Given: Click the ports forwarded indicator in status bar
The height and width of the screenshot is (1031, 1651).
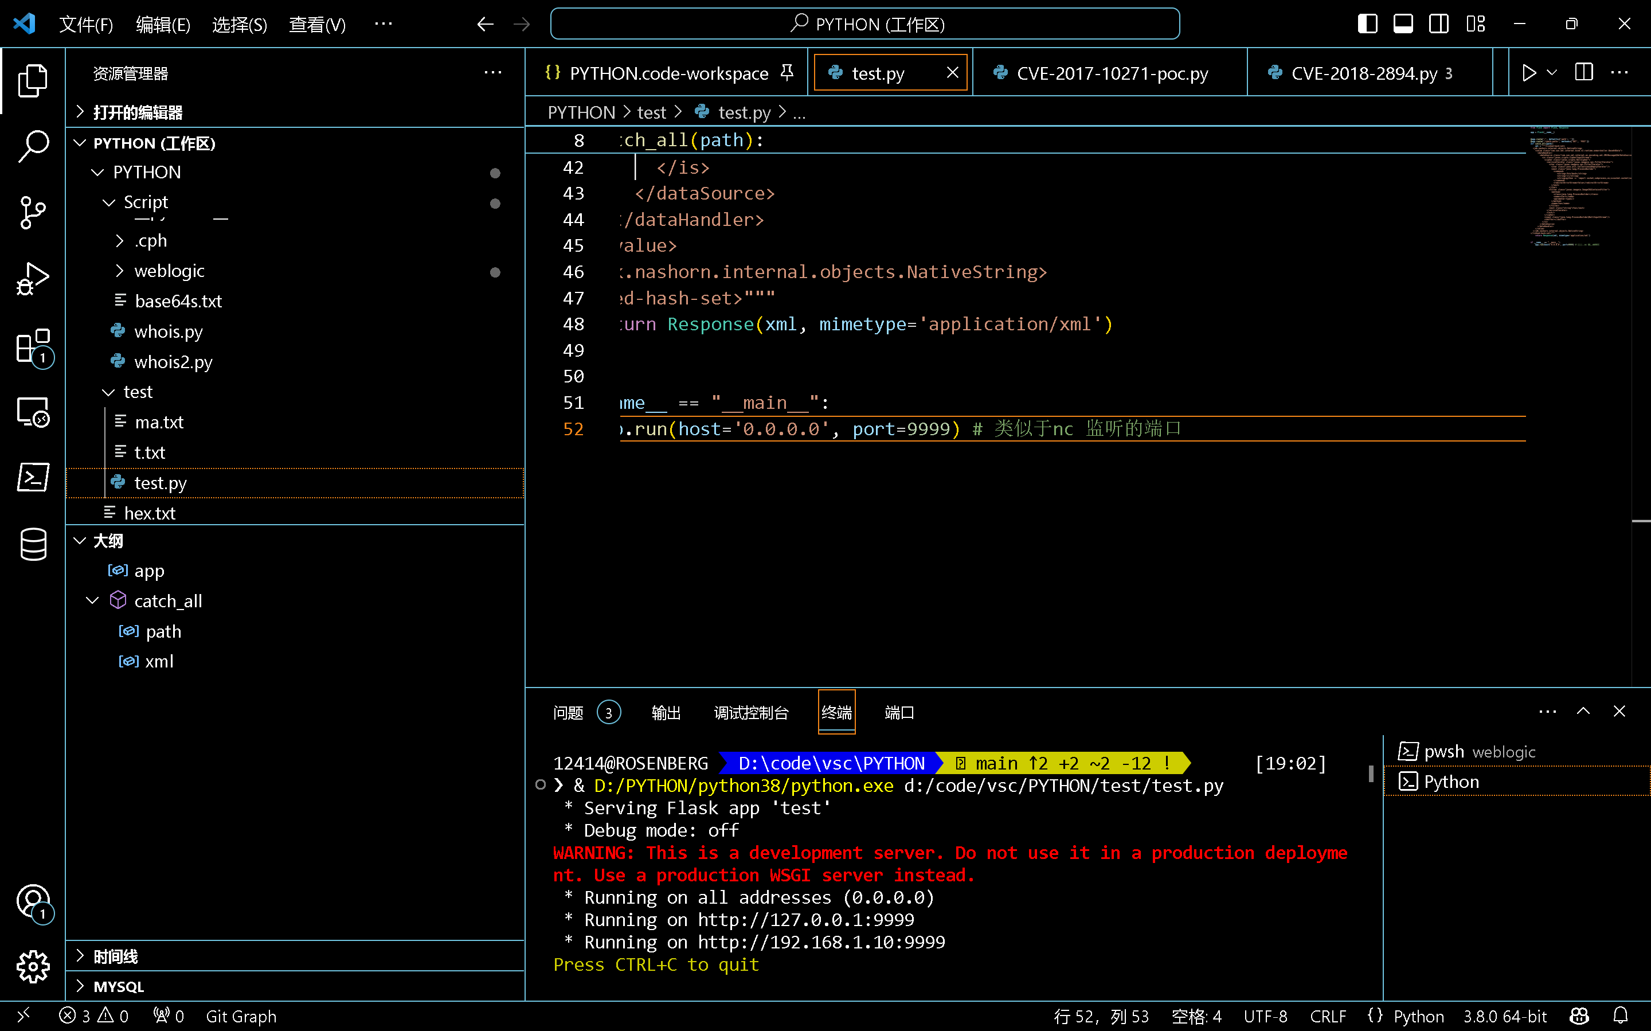Looking at the screenshot, I should 168,1016.
